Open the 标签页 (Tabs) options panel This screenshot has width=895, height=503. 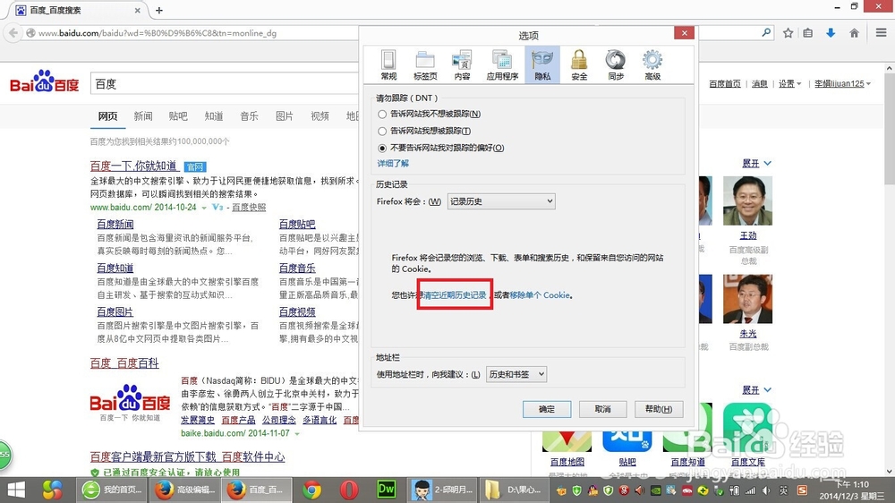[425, 64]
